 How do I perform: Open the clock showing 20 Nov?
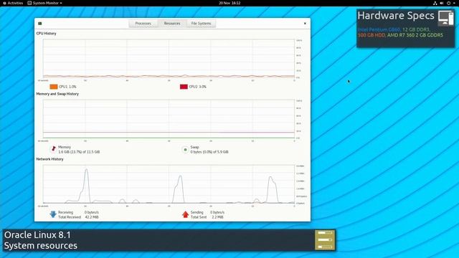point(229,3)
